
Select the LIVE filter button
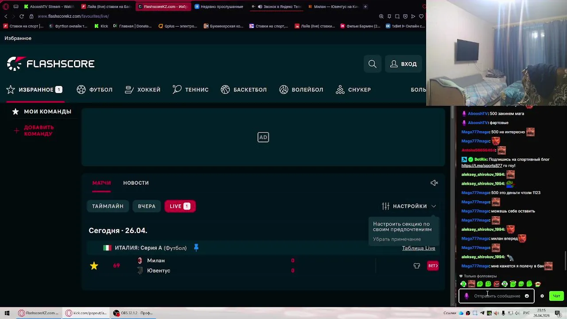tap(180, 206)
